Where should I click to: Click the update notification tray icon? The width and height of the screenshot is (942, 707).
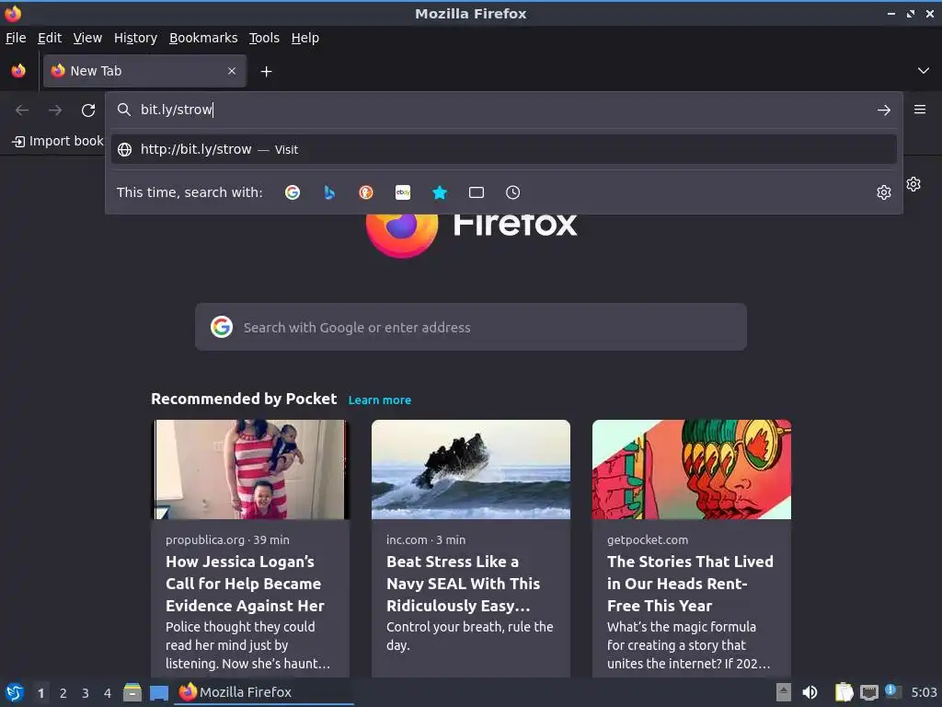click(893, 691)
